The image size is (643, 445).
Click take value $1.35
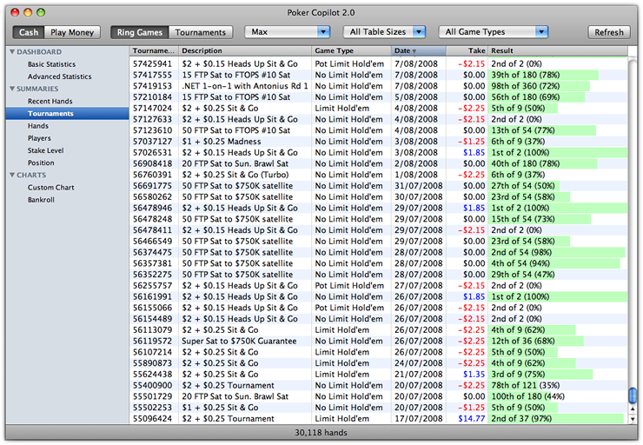474,375
